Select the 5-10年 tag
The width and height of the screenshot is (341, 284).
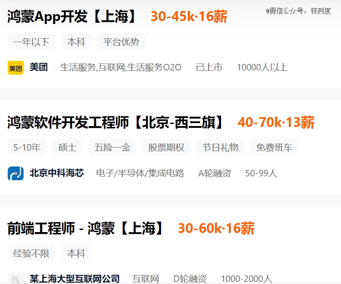point(27,147)
